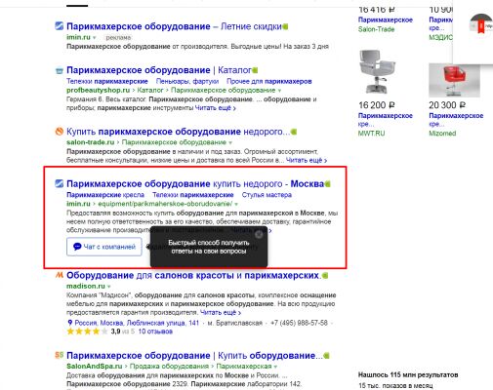Open Стулья мастера sitelink

pos(267,195)
